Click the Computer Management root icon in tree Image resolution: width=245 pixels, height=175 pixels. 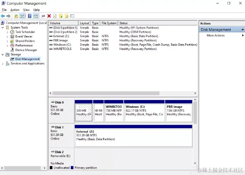[x=3, y=23]
